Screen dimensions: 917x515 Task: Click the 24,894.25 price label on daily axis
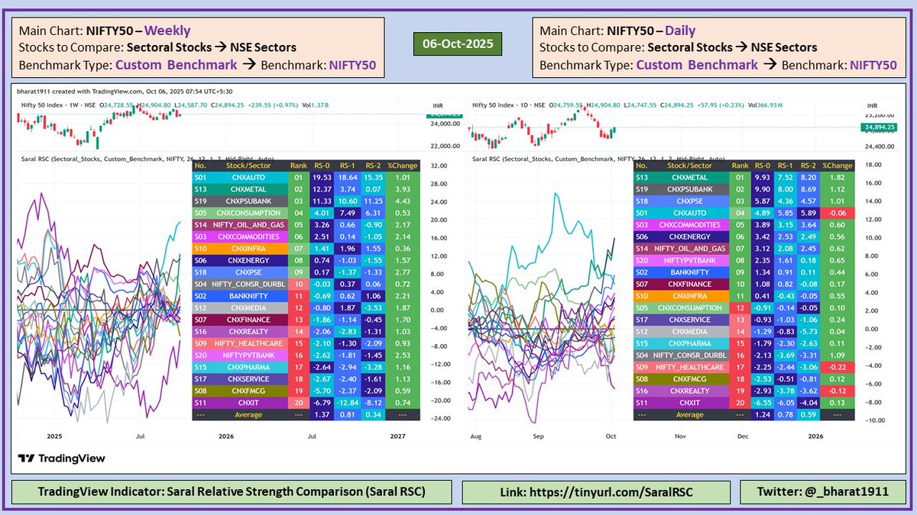pyautogui.click(x=880, y=127)
